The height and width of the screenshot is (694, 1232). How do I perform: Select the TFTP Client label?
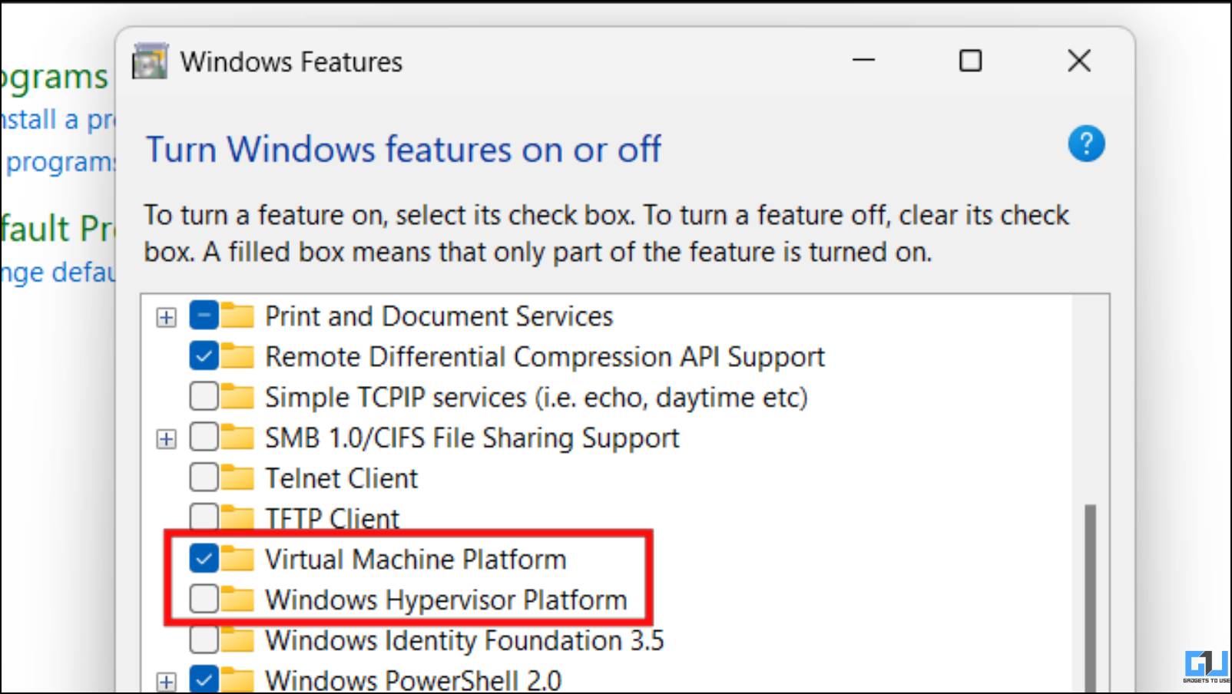click(x=332, y=518)
